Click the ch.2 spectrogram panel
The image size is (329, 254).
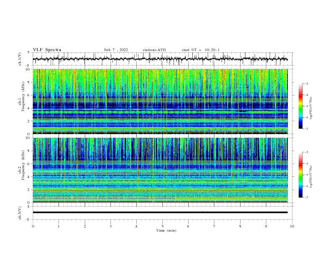pos(160,170)
